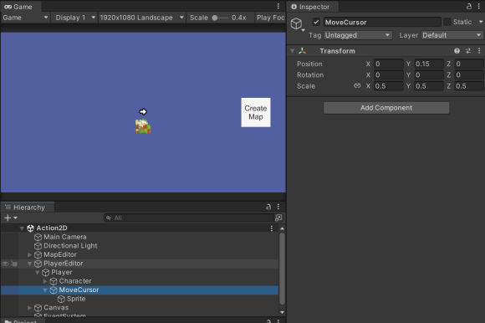Open Transform component context menu
Screen dimensions: 485x323
point(479,51)
